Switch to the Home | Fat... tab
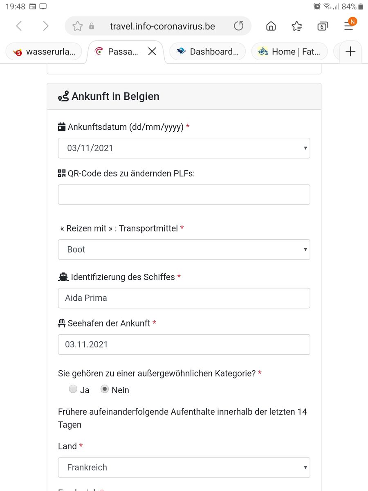Viewport: 368px width, 491px height. [x=289, y=52]
